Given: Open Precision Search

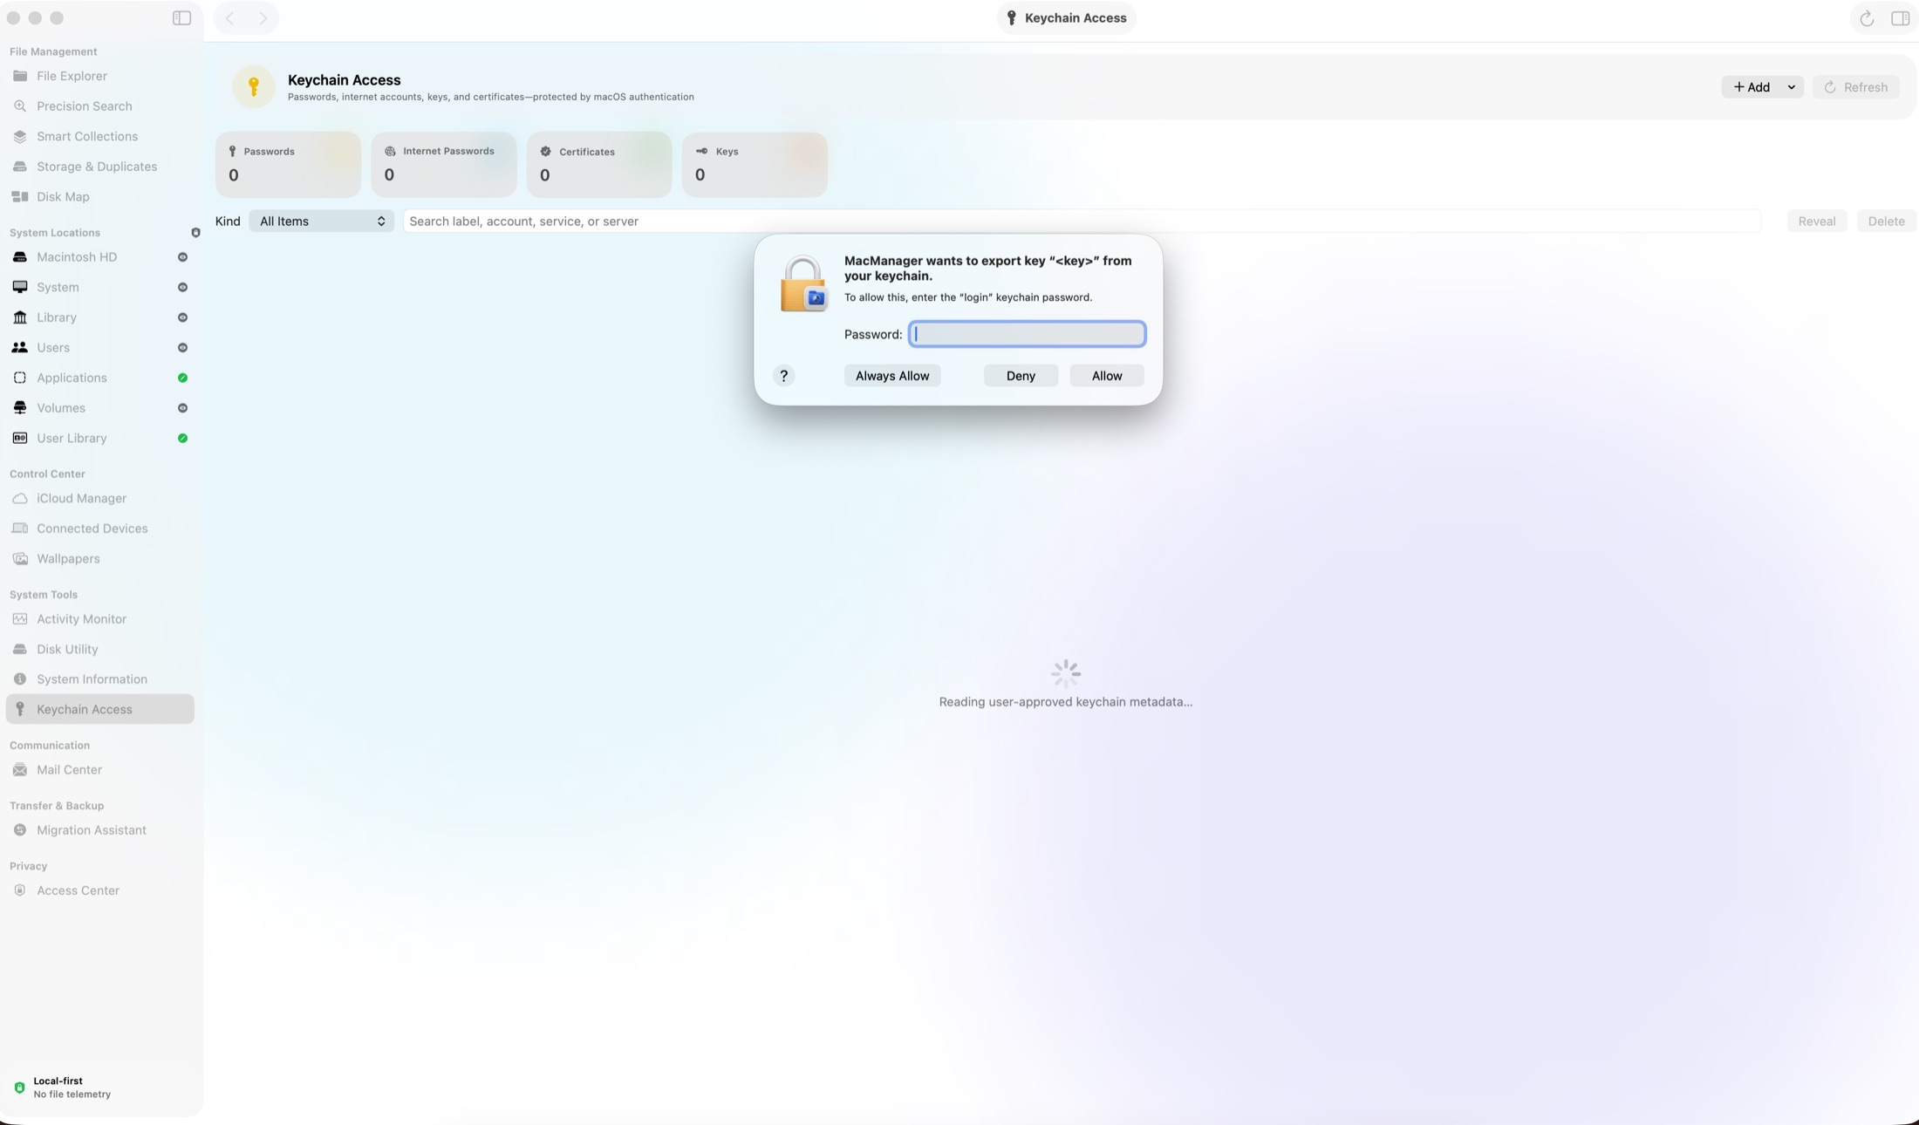Looking at the screenshot, I should pos(99,106).
